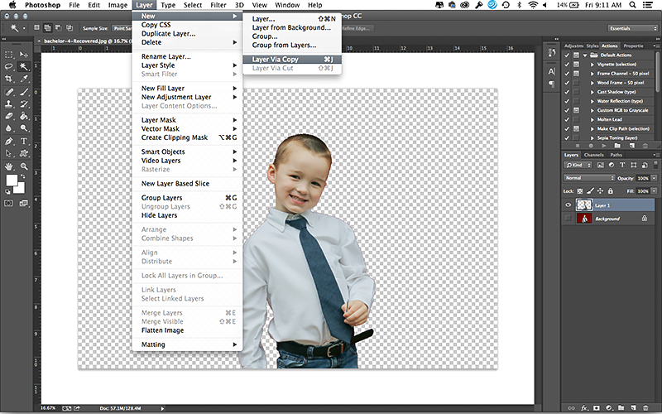Toggle the Molten Lead action checkmark
The height and width of the screenshot is (414, 662).
[567, 119]
